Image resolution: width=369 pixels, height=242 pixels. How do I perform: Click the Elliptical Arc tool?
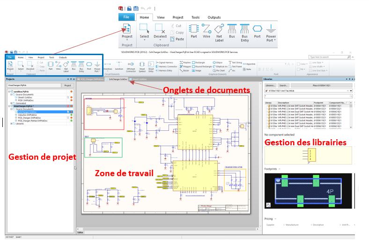pos(220,66)
